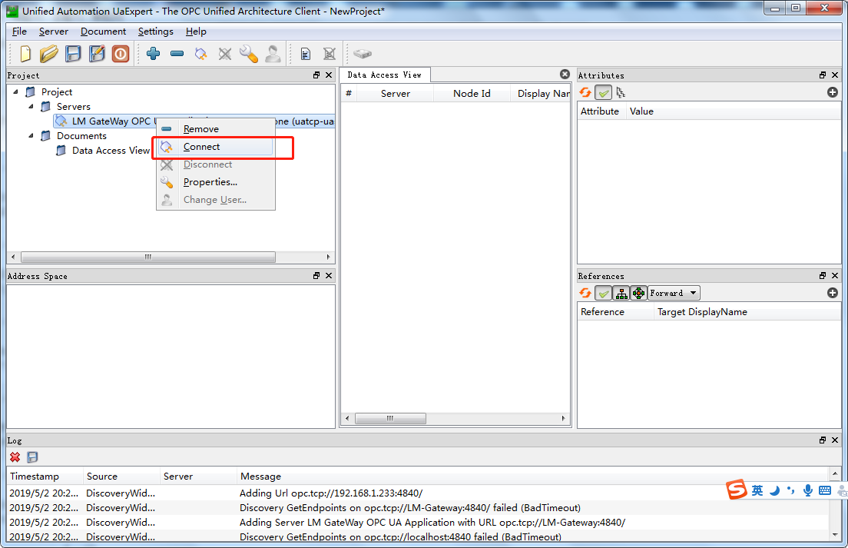Toggle the hierarchy button in References toolbar
Screen dimensions: 848x548
pyautogui.click(x=621, y=293)
